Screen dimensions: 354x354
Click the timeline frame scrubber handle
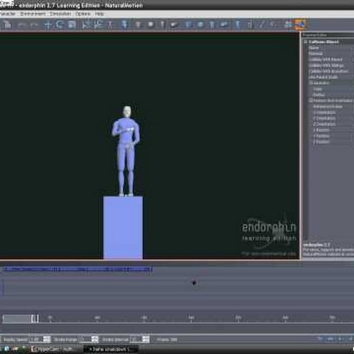35,319
